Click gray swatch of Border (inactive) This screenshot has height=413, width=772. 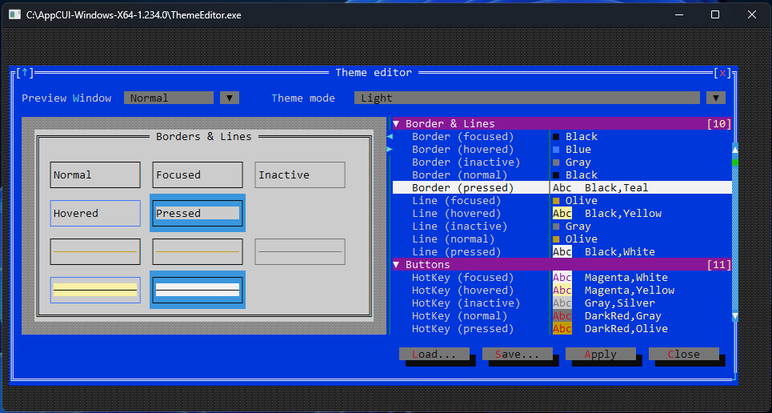click(556, 162)
